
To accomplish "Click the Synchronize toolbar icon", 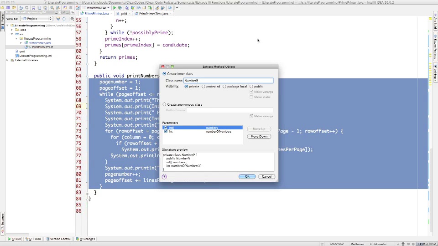I will coord(14,8).
